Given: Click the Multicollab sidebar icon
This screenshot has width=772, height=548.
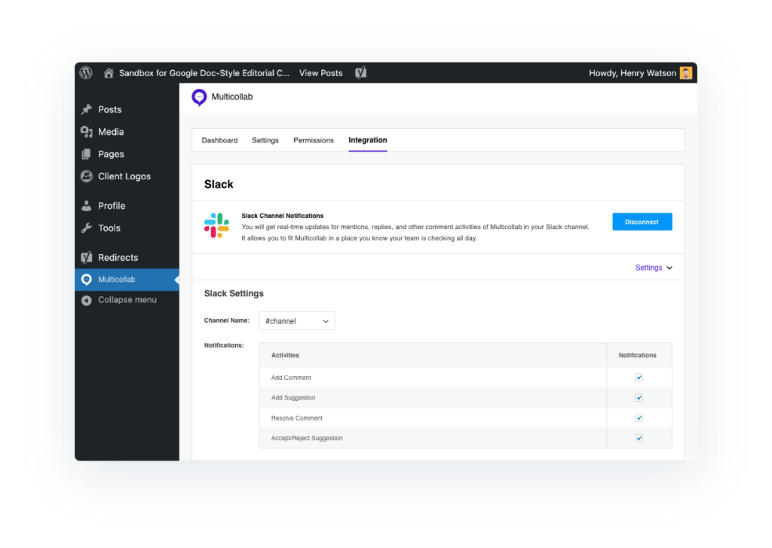Looking at the screenshot, I should pos(87,280).
